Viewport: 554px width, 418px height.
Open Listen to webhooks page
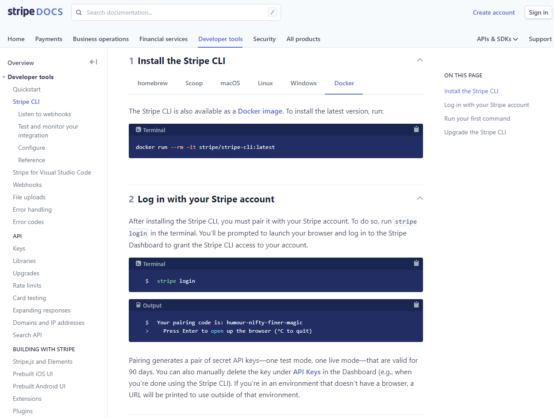coord(45,114)
